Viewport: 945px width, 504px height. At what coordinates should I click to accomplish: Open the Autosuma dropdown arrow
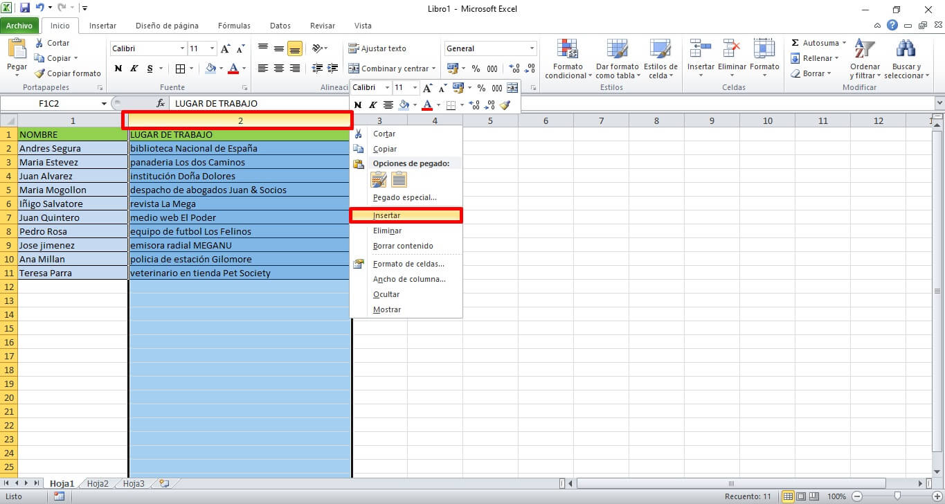[844, 43]
